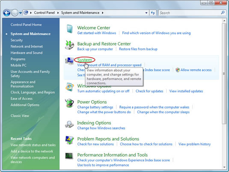Open Control Panel Home in sidebar
This screenshot has width=229, height=172.
[x=26, y=25]
